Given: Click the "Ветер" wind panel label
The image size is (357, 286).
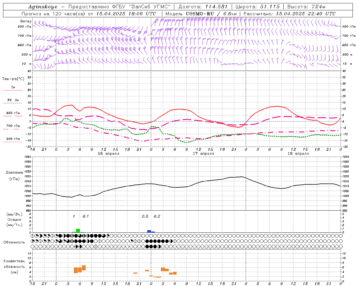Looking at the screenshot, I should pos(26,21).
